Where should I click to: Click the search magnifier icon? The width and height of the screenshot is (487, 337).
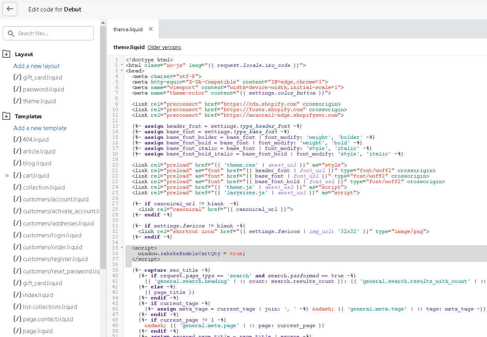coord(10,34)
